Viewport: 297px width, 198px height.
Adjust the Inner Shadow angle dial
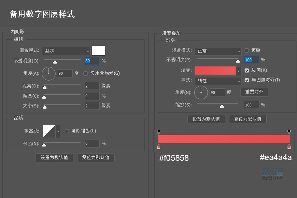coord(48,73)
